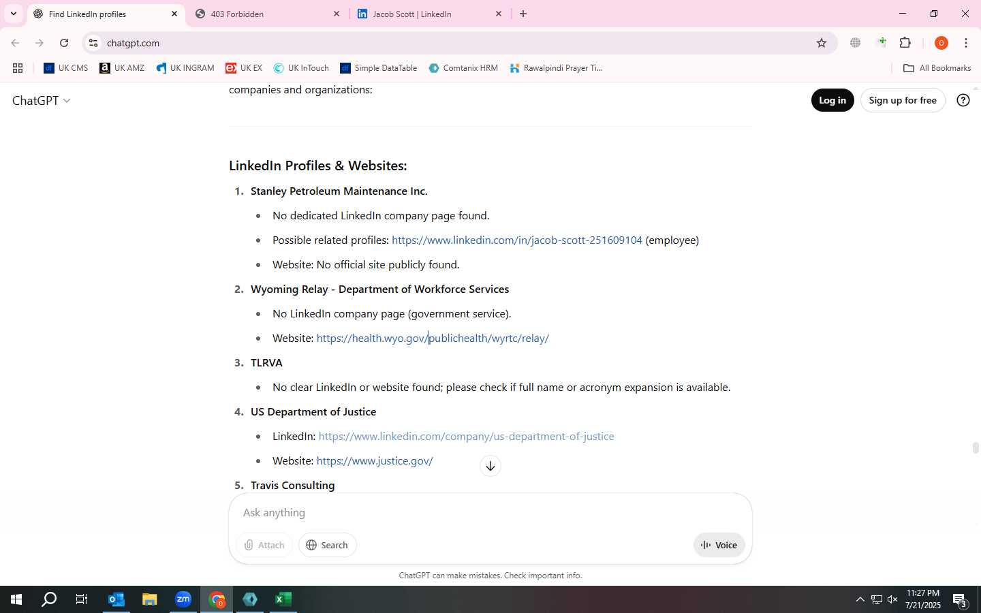Open the All Bookmarks folder
Viewport: 981px width, 613px height.
[937, 68]
